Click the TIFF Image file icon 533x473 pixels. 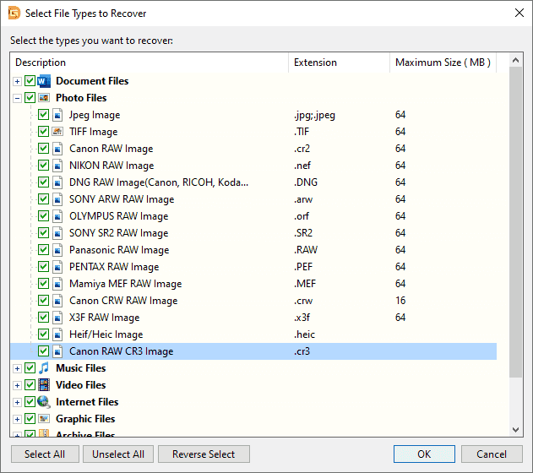(57, 132)
